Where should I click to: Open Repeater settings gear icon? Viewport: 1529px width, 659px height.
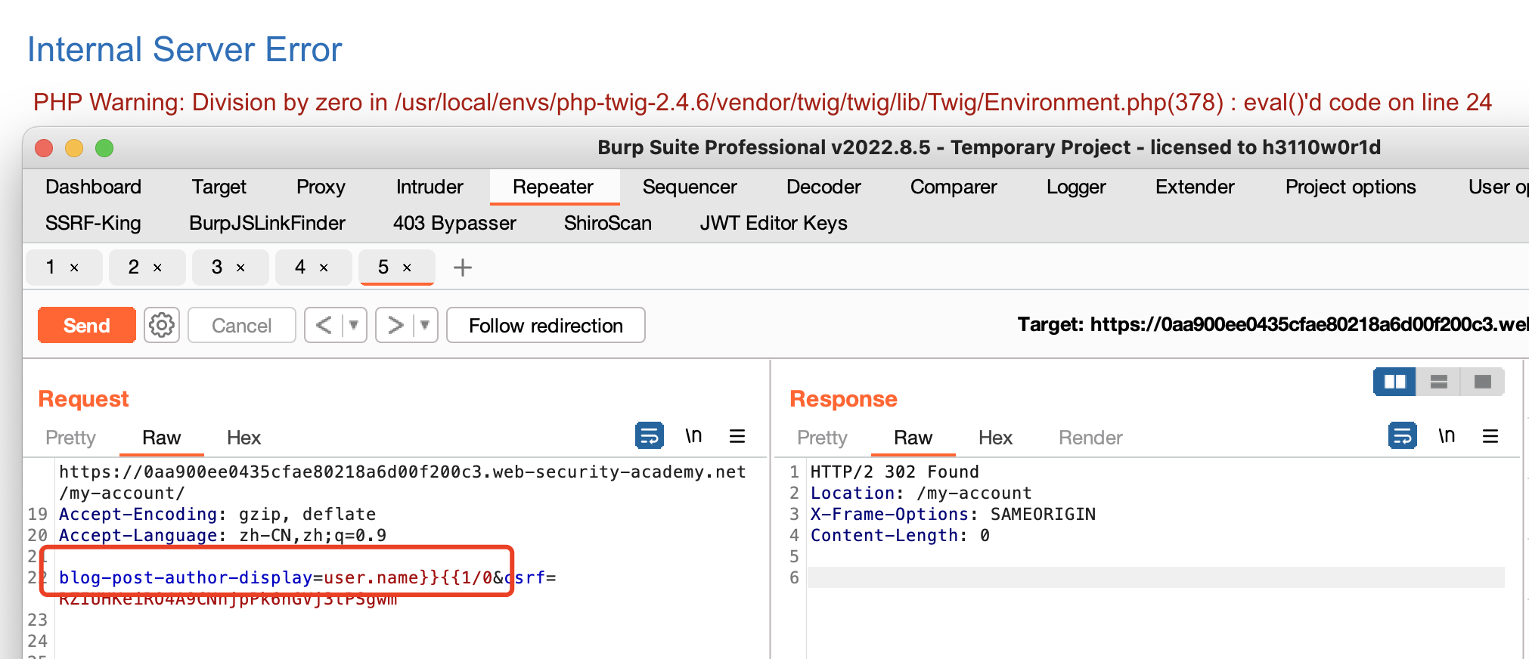click(x=162, y=325)
